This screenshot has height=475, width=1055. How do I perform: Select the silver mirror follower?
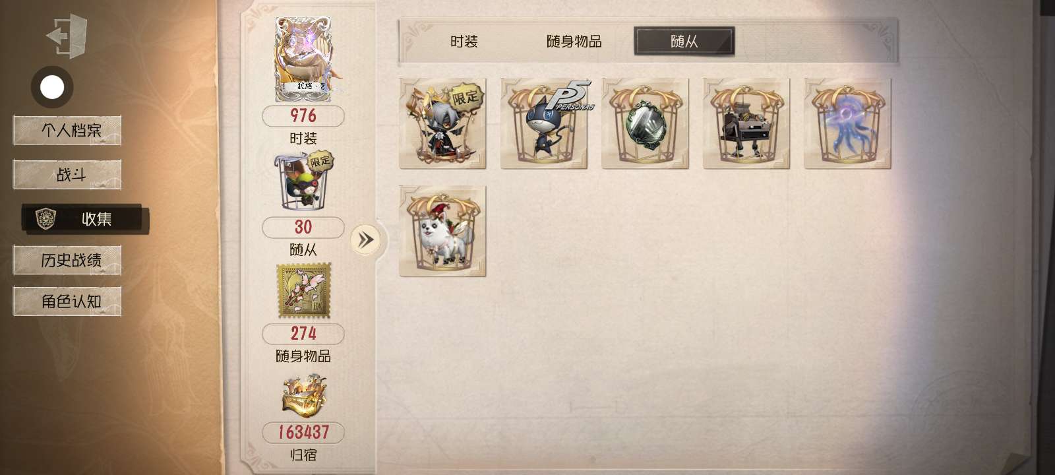coord(645,123)
